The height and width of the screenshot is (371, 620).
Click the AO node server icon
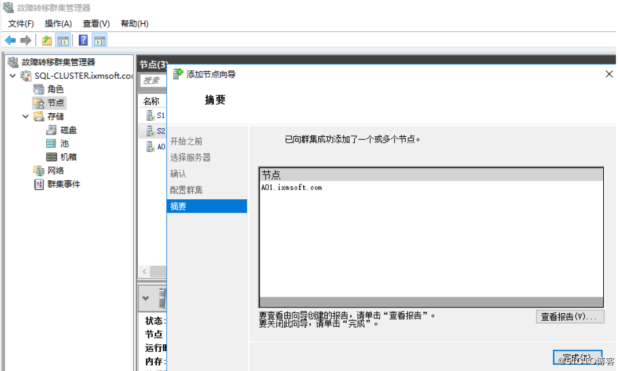[x=150, y=146]
